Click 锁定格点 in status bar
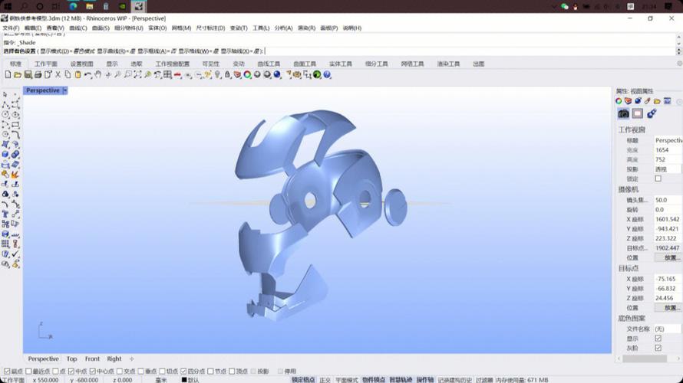 point(303,379)
